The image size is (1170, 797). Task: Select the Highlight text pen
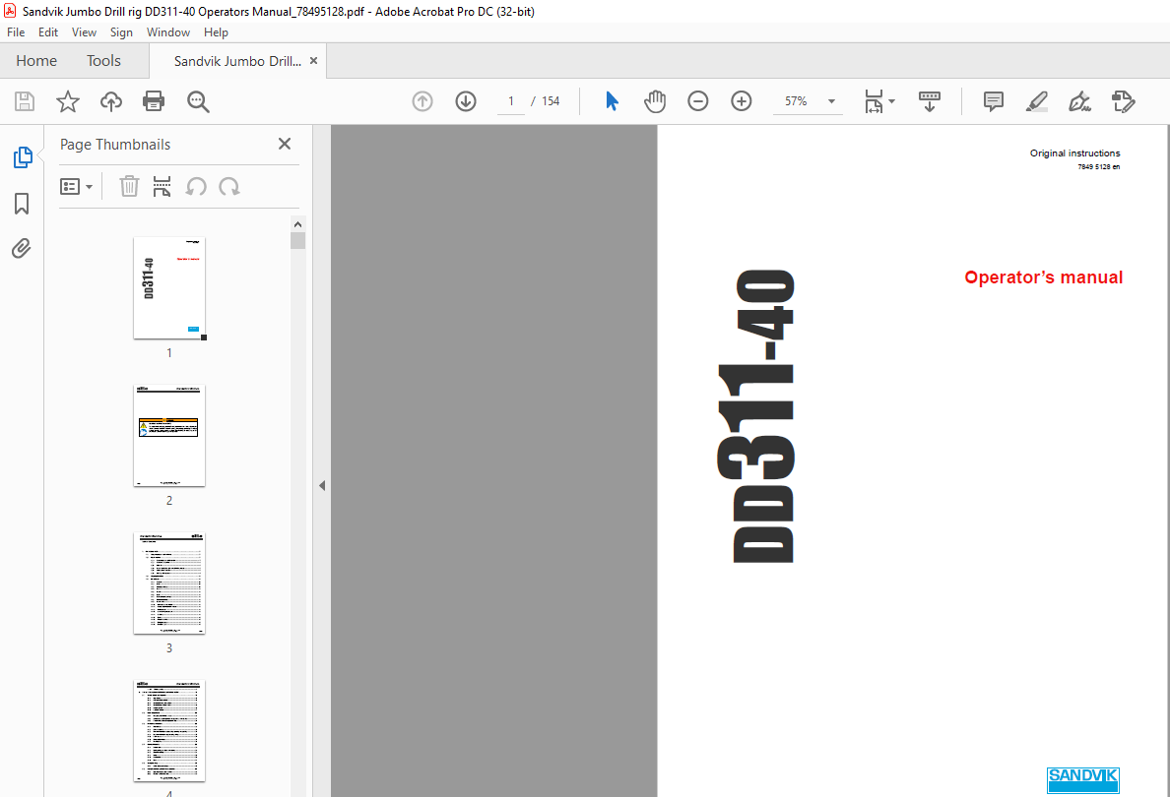pyautogui.click(x=1036, y=101)
